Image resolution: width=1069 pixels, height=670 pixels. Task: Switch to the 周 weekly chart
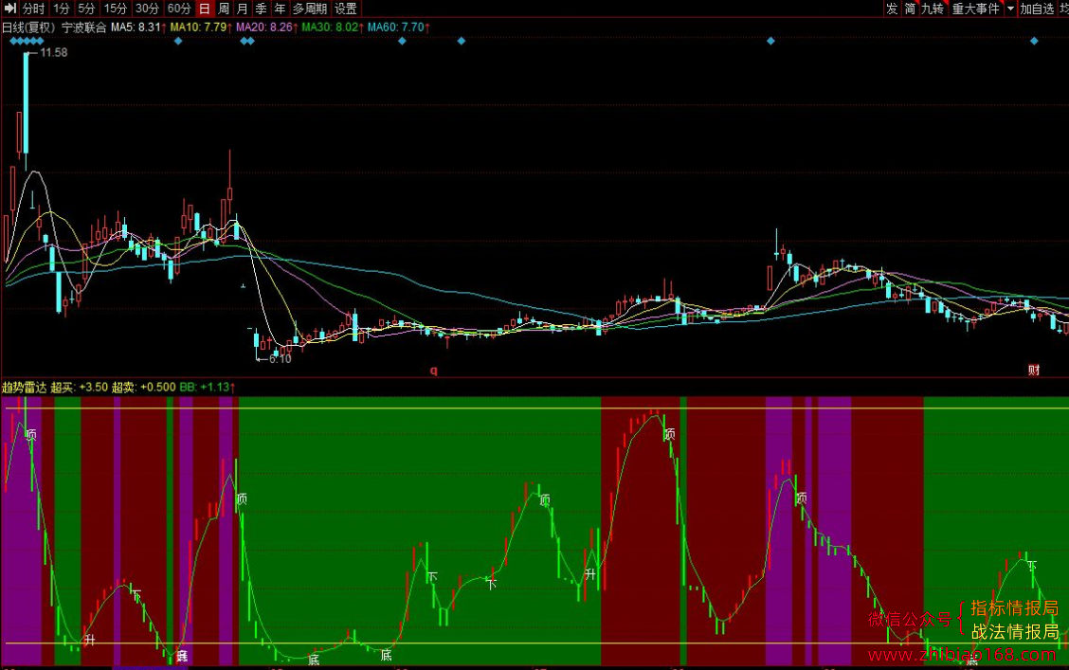[x=224, y=9]
